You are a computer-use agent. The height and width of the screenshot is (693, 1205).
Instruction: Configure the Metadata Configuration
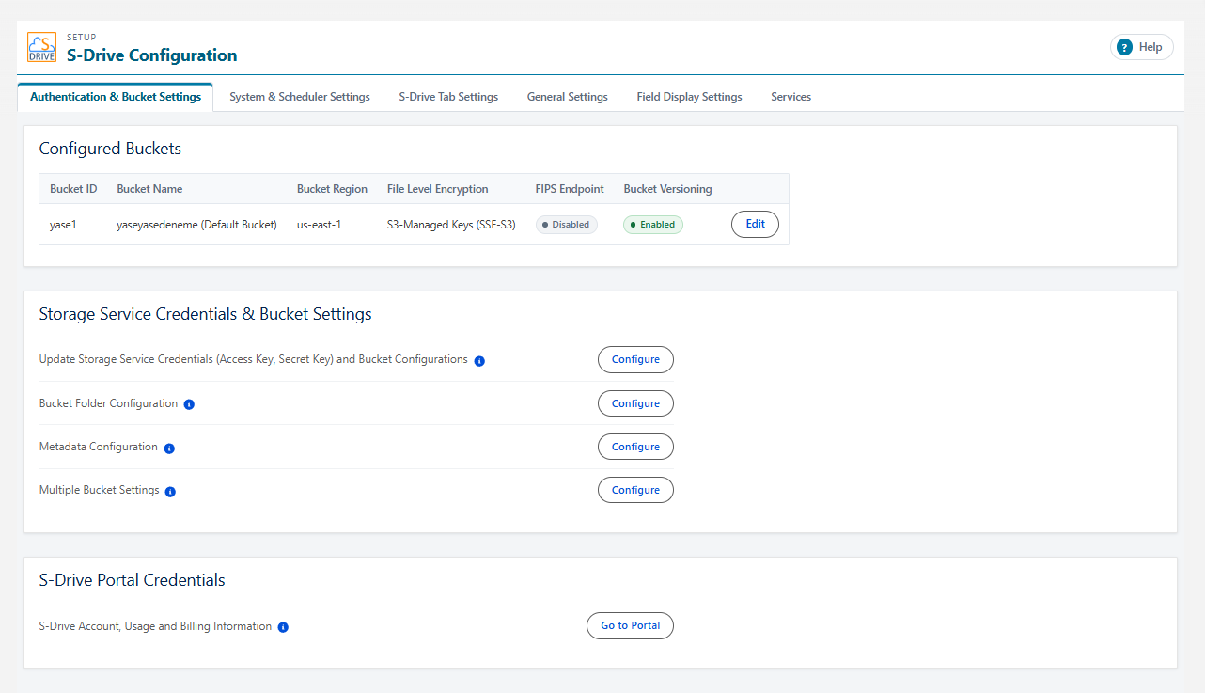point(635,447)
